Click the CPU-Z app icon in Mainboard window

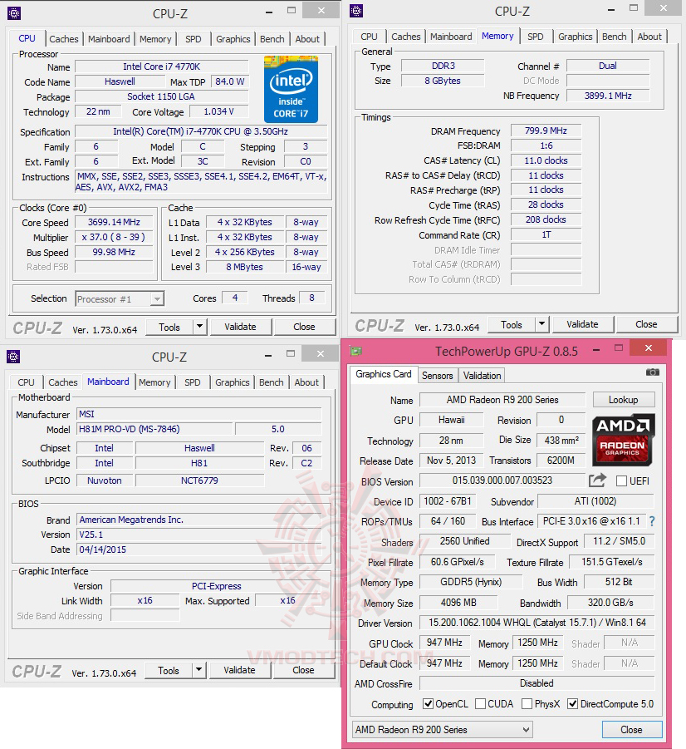13,357
